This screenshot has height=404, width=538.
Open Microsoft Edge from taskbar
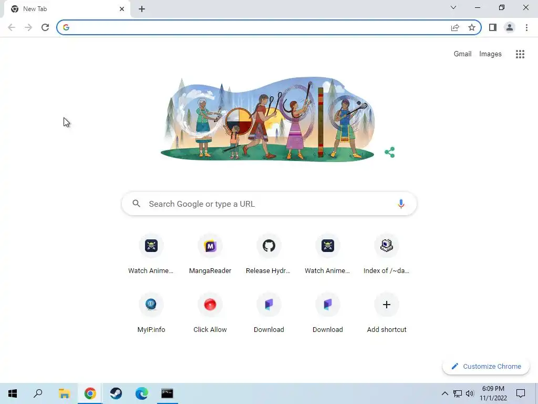point(142,393)
